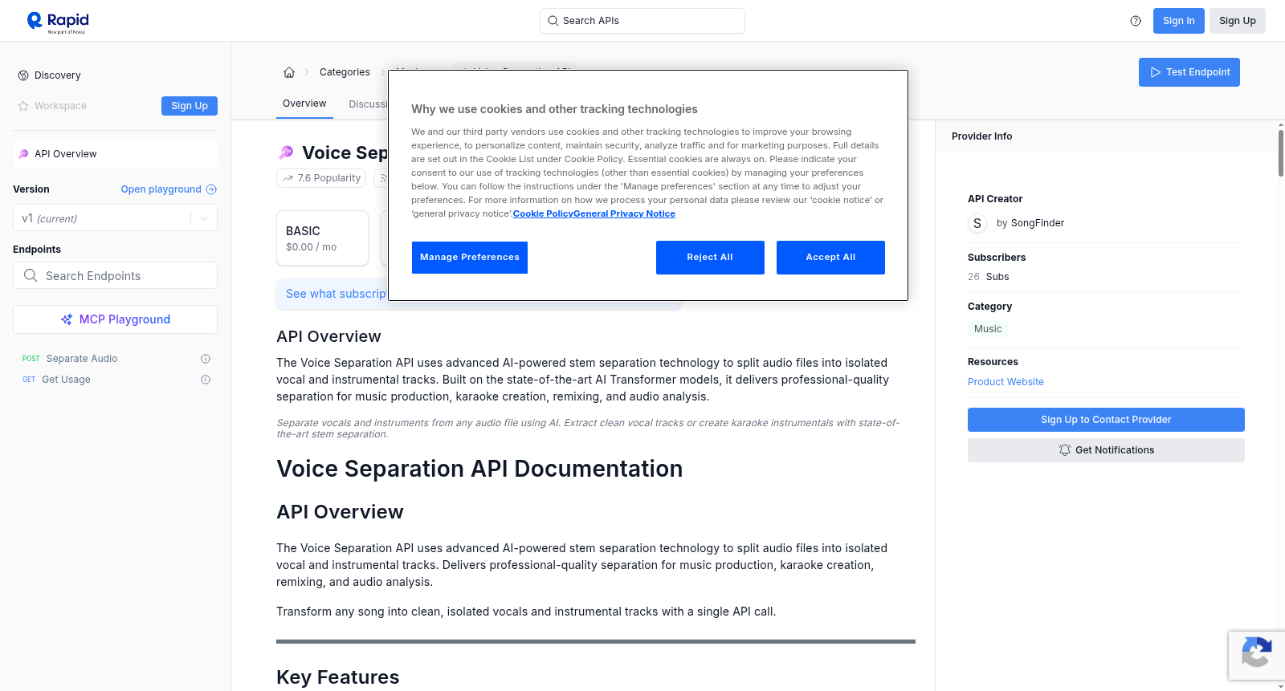
Task: Select the BASIC pricing plan card
Action: pos(322,238)
